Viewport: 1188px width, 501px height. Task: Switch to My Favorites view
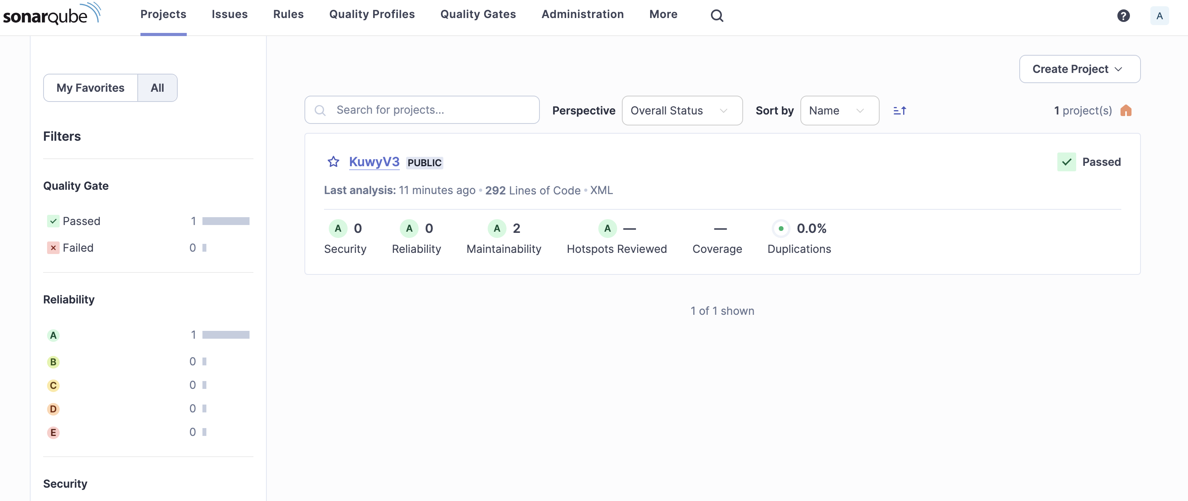pyautogui.click(x=90, y=88)
